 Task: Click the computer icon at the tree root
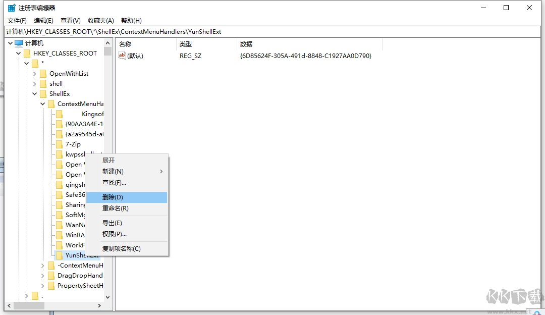(x=19, y=43)
